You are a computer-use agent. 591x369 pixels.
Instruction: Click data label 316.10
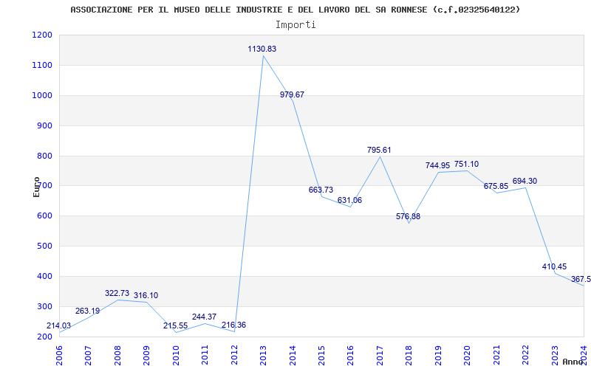pyautogui.click(x=146, y=296)
